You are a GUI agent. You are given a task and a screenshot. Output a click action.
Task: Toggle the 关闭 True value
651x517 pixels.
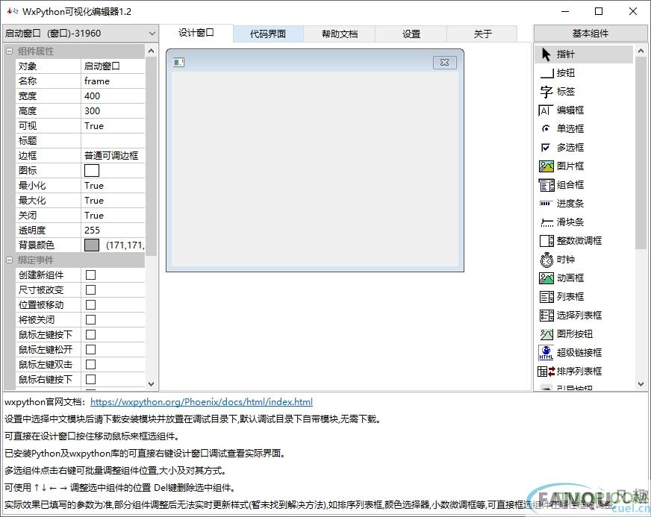(x=113, y=216)
